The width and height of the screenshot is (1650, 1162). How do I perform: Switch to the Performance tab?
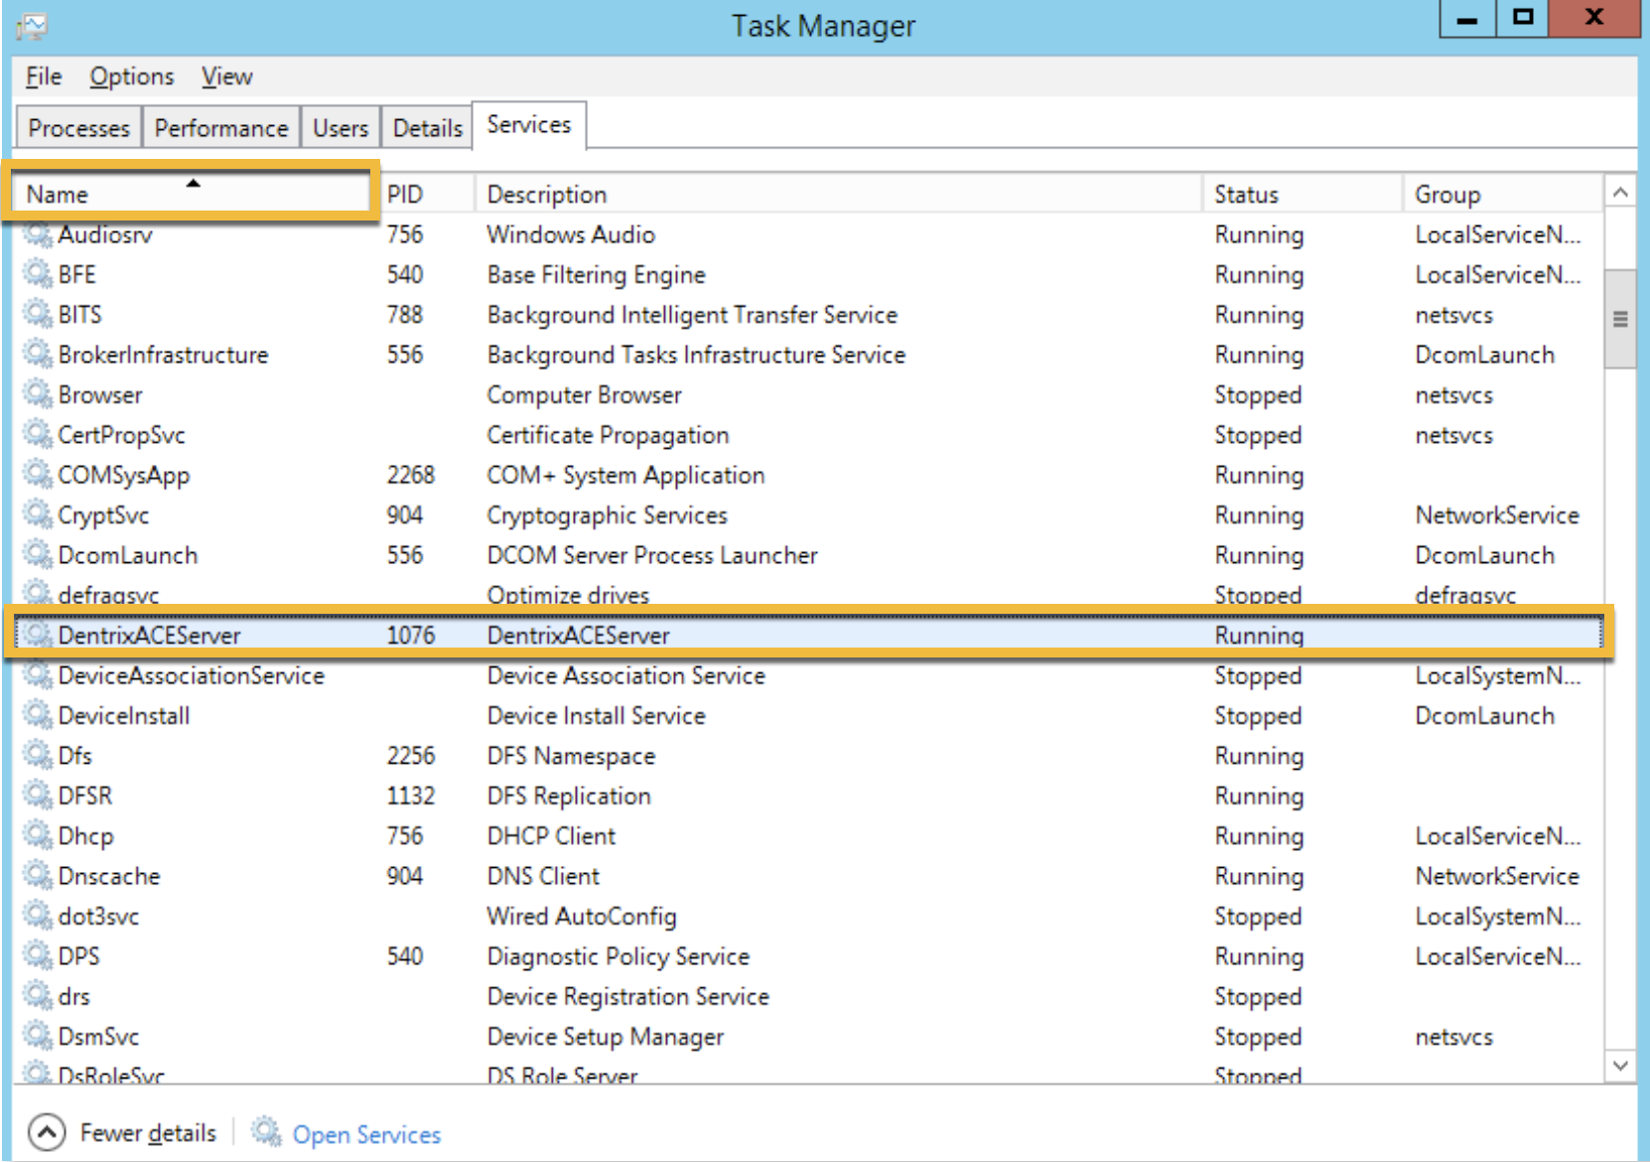point(221,128)
